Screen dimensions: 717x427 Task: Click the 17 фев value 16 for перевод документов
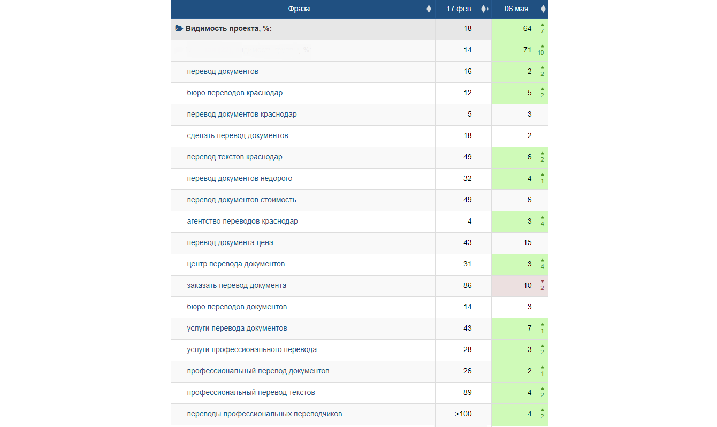pyautogui.click(x=468, y=72)
